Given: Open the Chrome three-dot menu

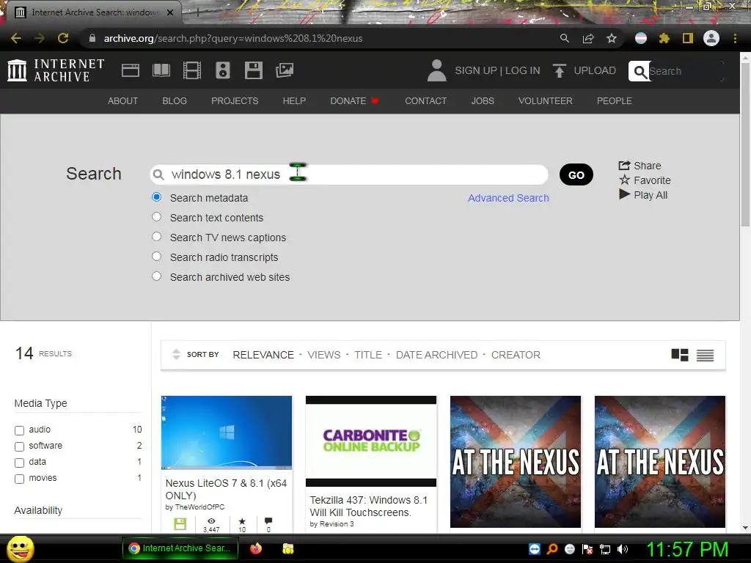Looking at the screenshot, I should (735, 38).
